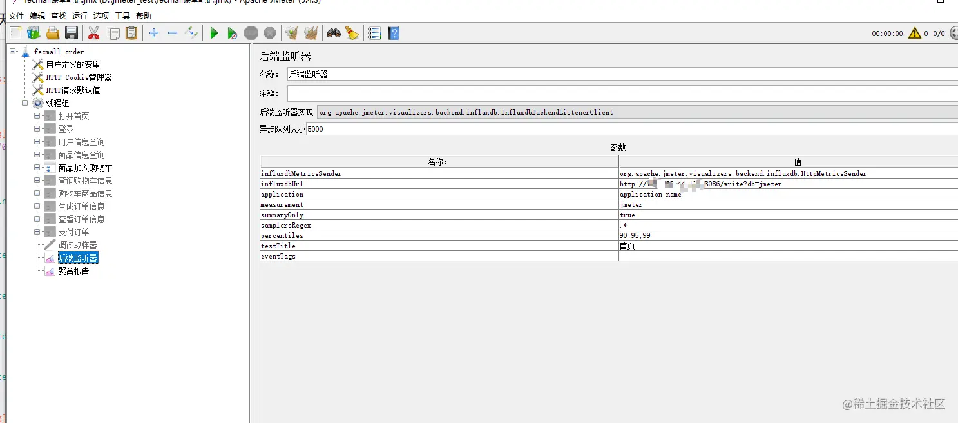The image size is (958, 423).
Task: Open the 查找 menu
Action: tap(59, 16)
